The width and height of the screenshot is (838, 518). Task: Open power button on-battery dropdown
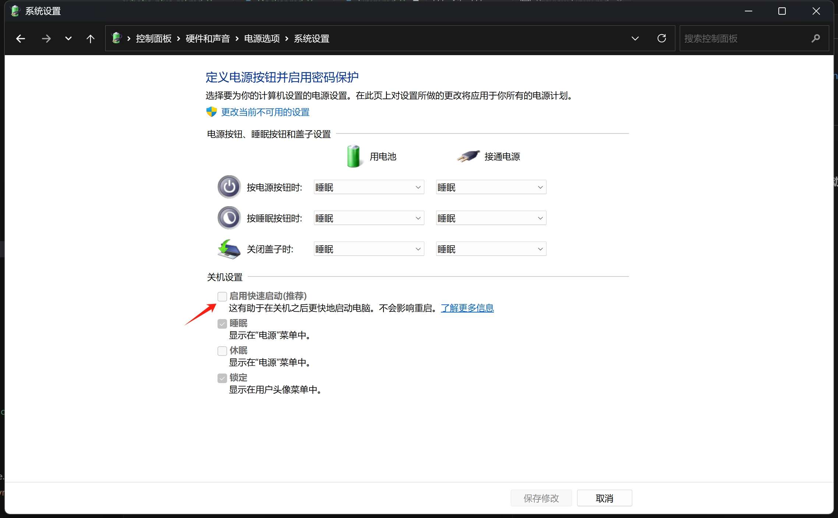369,187
